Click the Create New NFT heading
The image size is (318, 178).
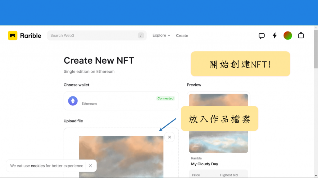pos(99,60)
